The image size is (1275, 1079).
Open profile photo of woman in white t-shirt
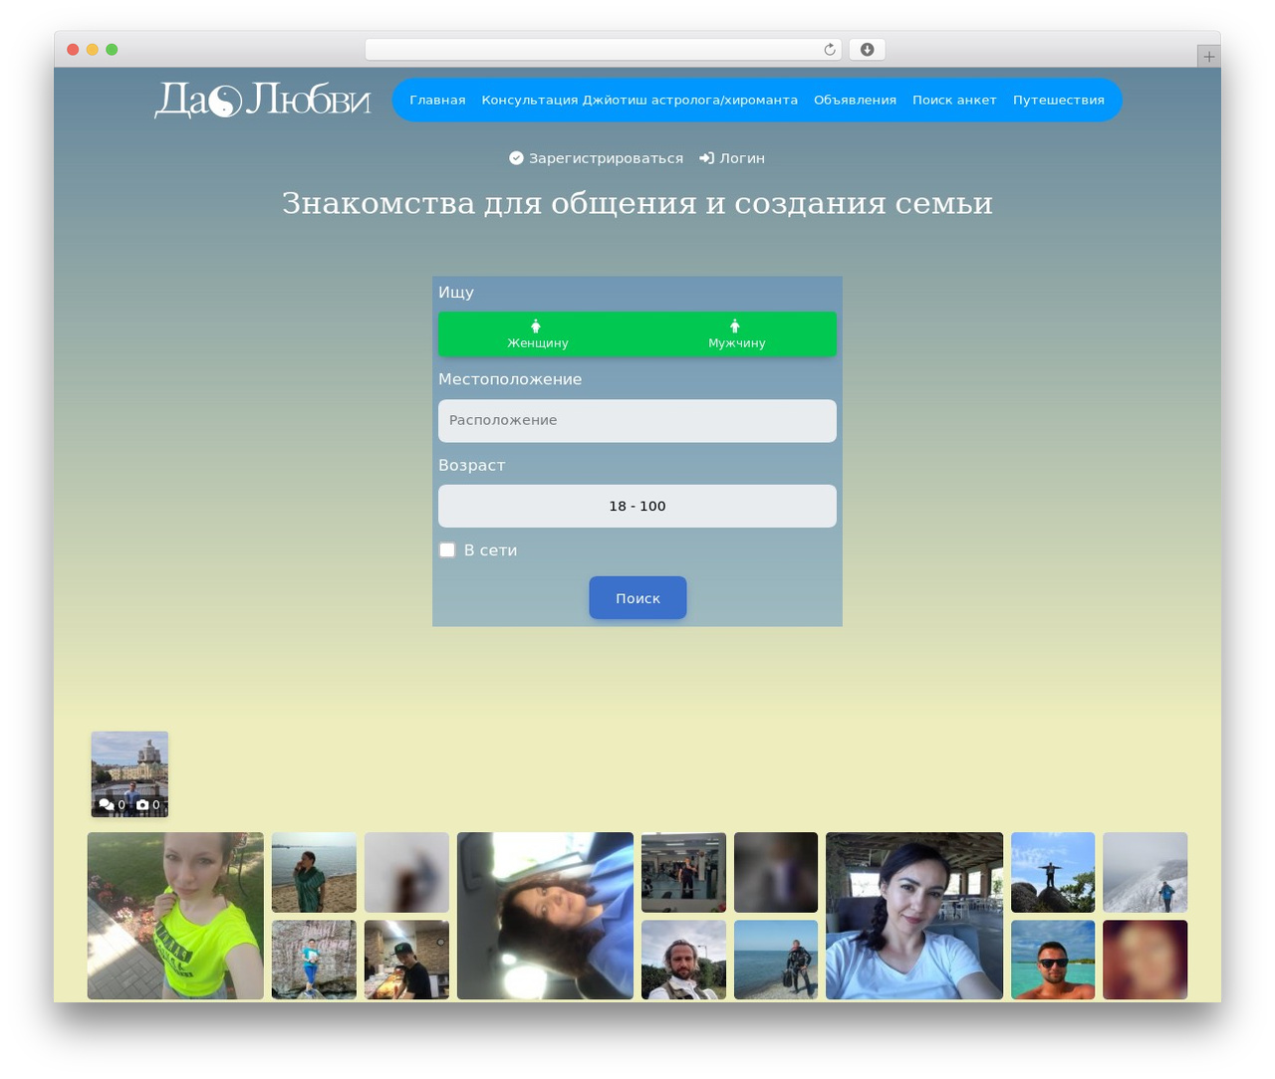(914, 916)
